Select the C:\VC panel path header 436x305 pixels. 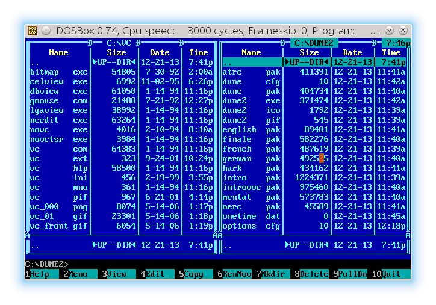[119, 43]
